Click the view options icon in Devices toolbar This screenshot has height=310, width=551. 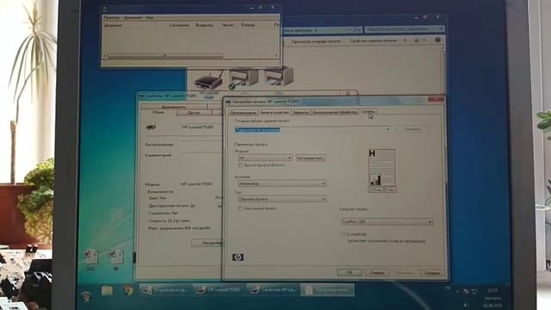pyautogui.click(x=417, y=40)
